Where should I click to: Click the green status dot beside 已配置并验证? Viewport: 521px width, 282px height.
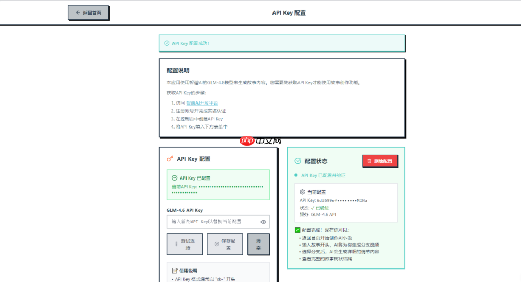(x=296, y=175)
